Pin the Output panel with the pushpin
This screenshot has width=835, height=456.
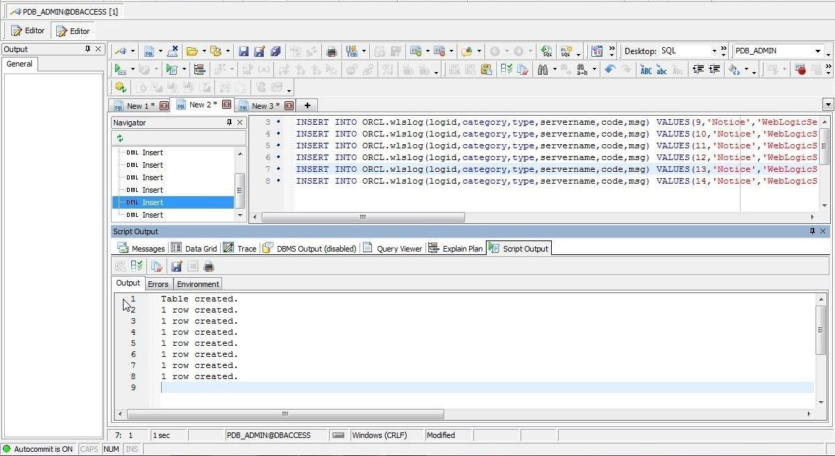[87, 49]
